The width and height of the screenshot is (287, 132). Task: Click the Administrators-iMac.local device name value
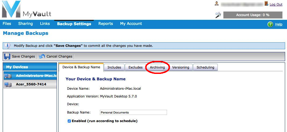(x=120, y=89)
